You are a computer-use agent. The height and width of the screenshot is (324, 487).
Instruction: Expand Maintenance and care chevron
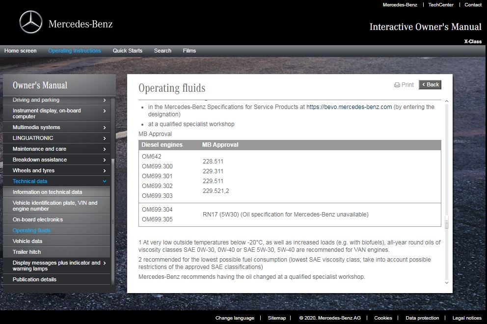105,149
